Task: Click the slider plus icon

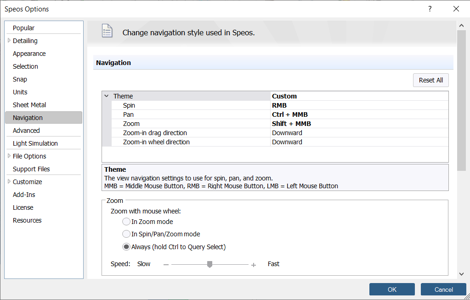Action: 254,265
